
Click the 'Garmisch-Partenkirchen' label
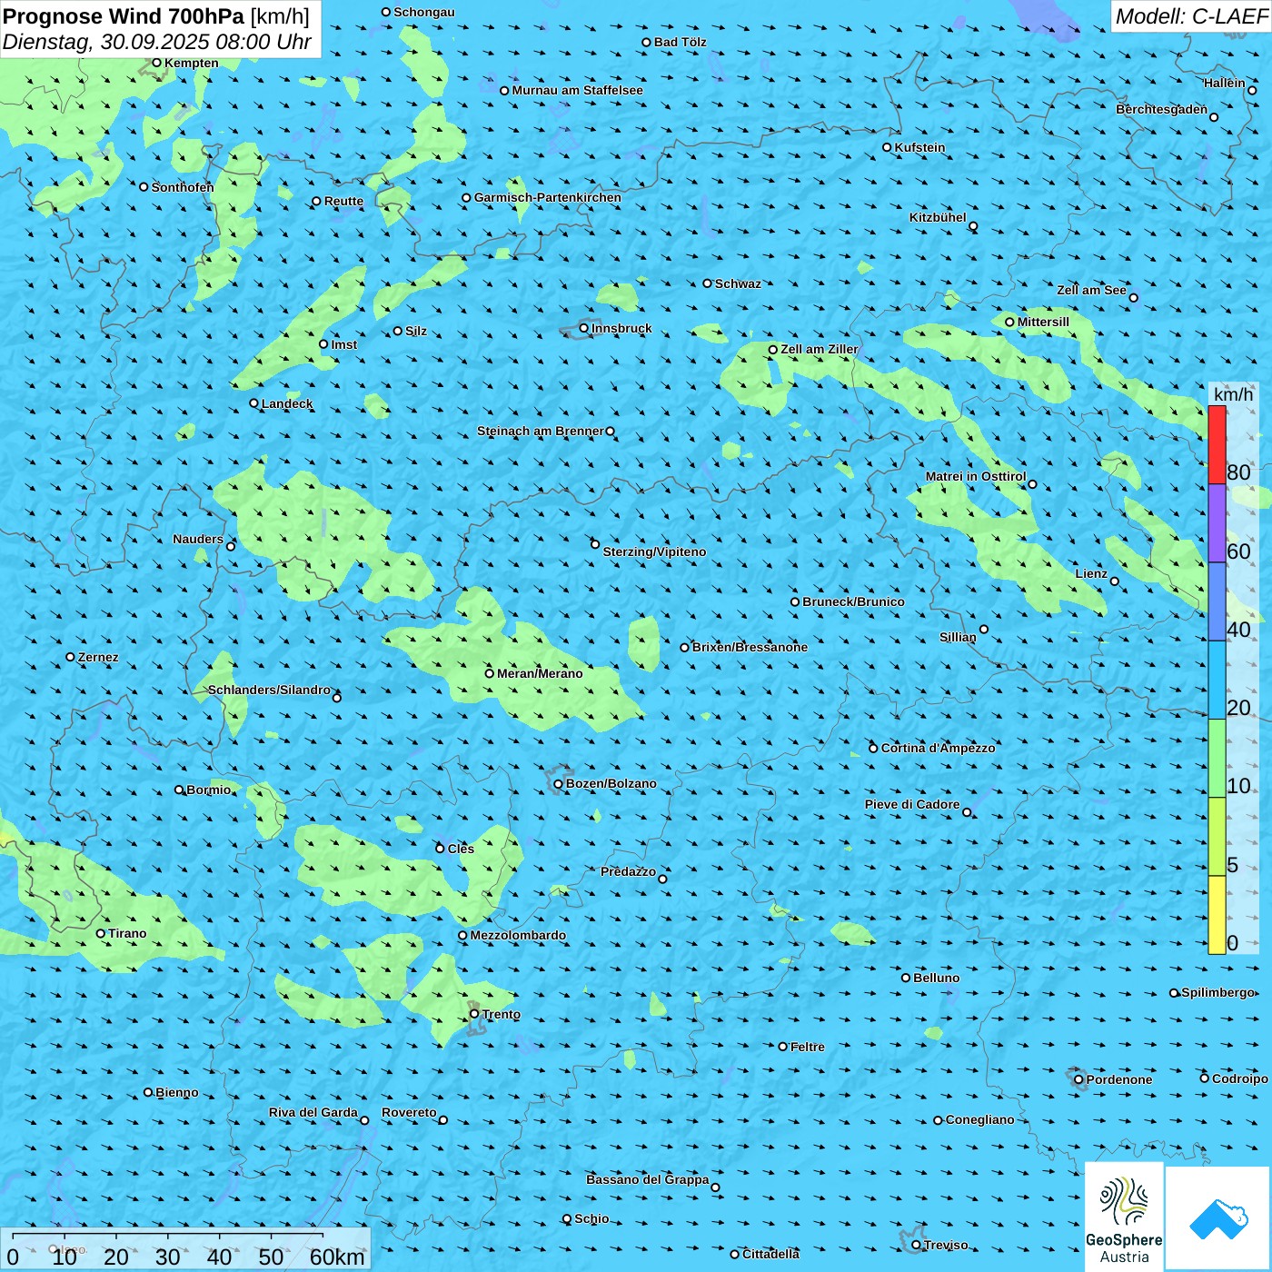point(548,197)
